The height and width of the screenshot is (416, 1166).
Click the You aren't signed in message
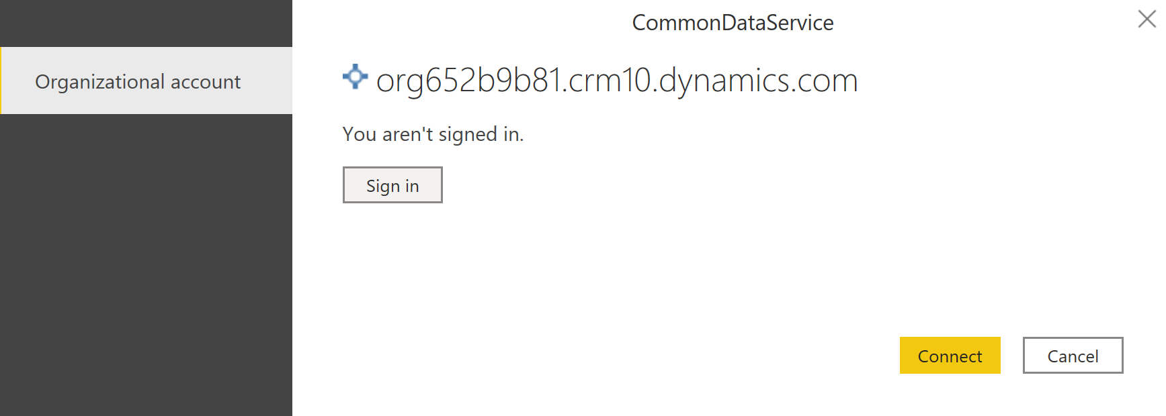(x=433, y=134)
